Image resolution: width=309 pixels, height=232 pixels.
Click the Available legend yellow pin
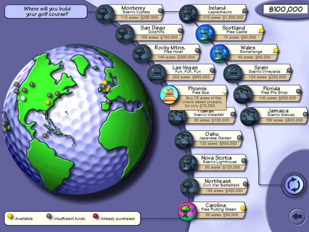pyautogui.click(x=10, y=216)
